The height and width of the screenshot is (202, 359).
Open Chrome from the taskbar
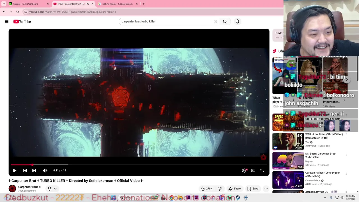tap(171, 198)
